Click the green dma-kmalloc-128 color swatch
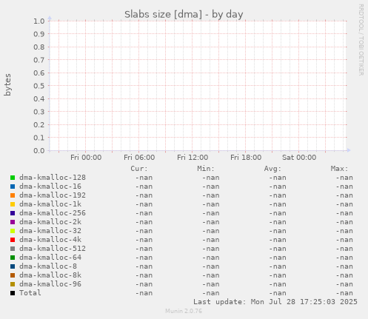Viewport: 368px width, 319px height. point(13,178)
